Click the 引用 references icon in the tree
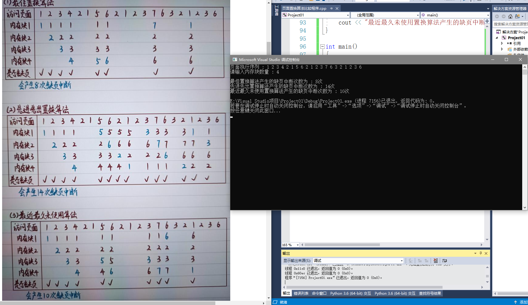Image resolution: width=528 pixels, height=305 pixels. [509, 43]
